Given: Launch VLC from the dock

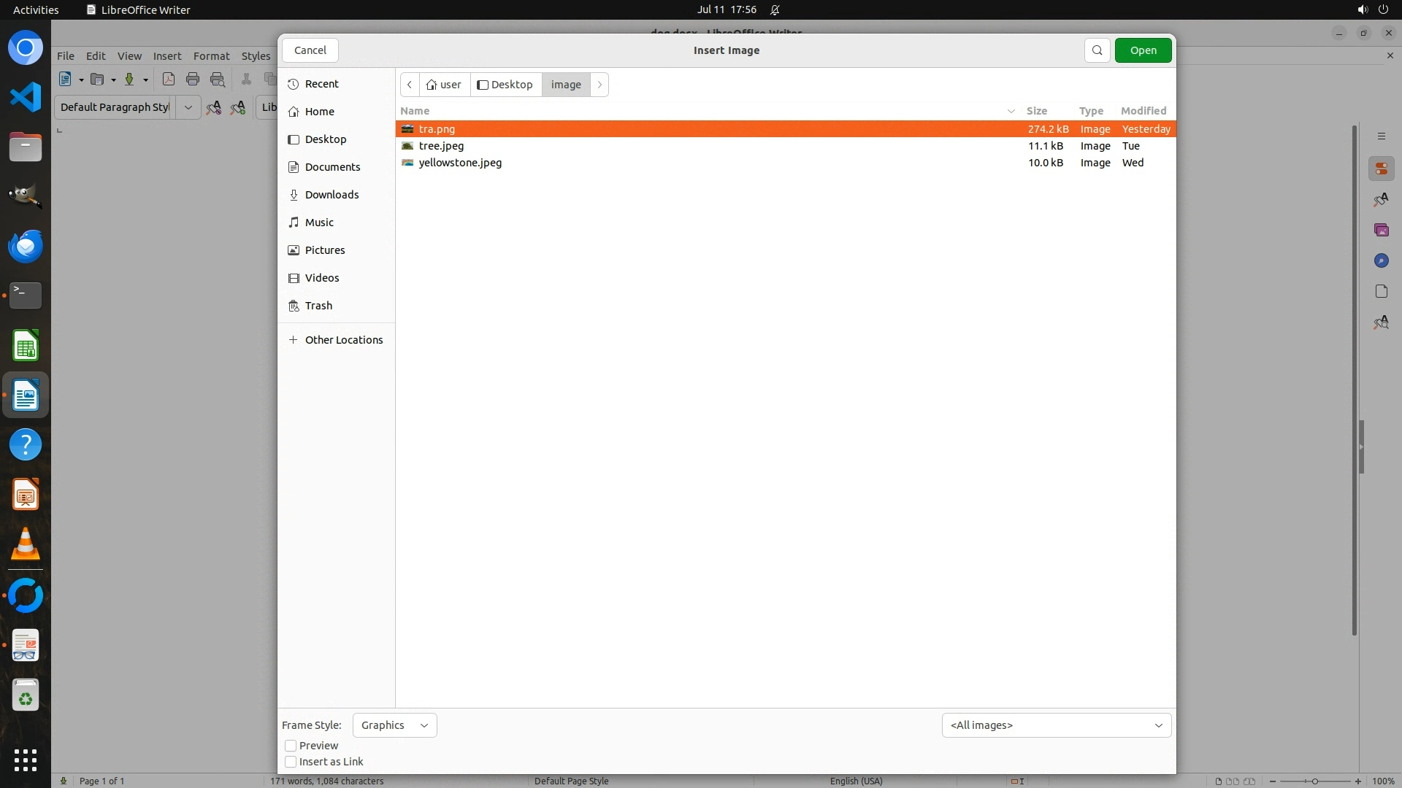Looking at the screenshot, I should point(26,544).
